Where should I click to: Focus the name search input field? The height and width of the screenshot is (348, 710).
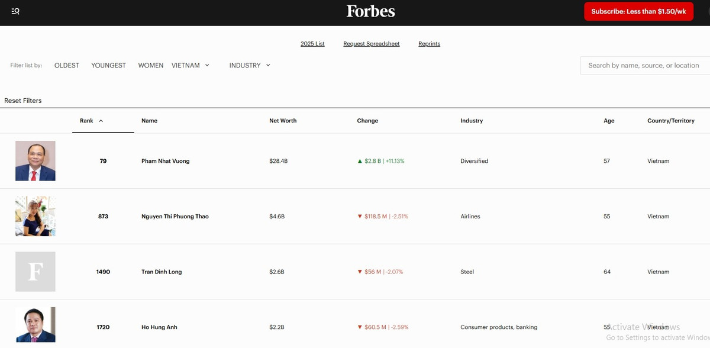[x=644, y=66]
